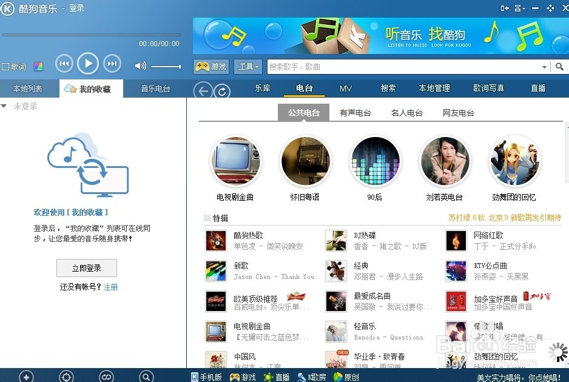The height and width of the screenshot is (382, 569).
Task: Open the 直播 tab
Action: pyautogui.click(x=538, y=88)
